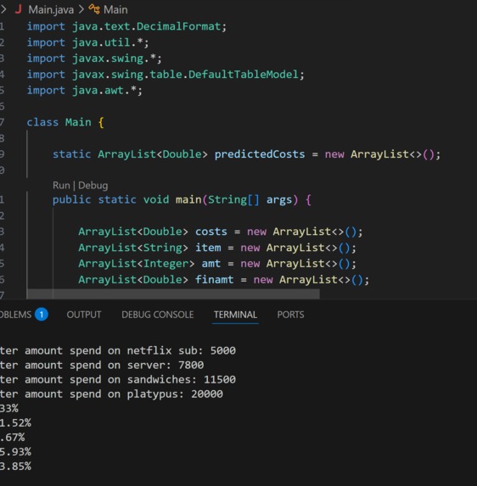This screenshot has width=477, height=486.
Task: Switch to the DEBUG CONSOLE tab
Action: 158,315
